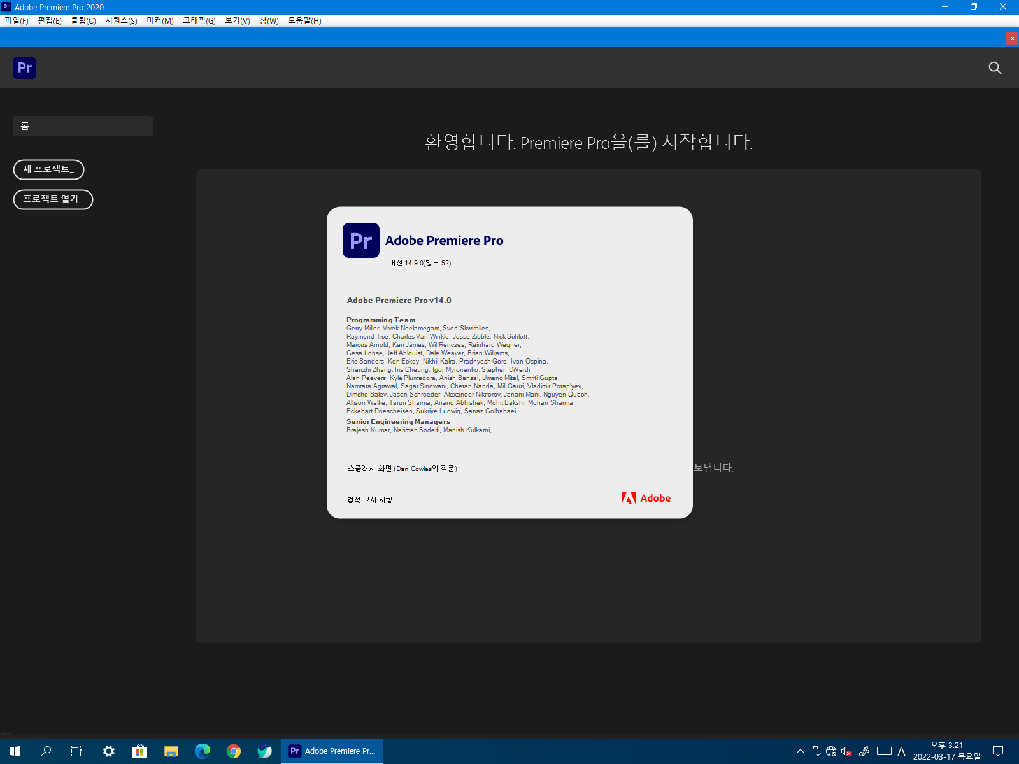Click the 새 프로젝트 button
This screenshot has height=764, width=1019.
[x=48, y=169]
